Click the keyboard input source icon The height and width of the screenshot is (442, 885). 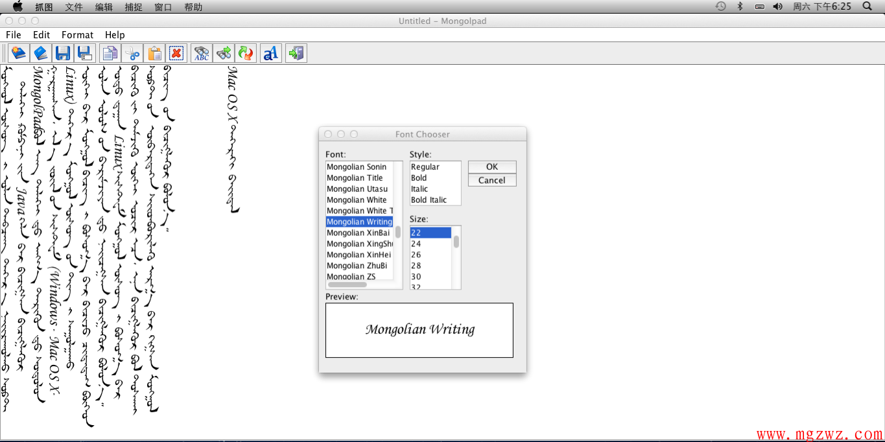click(759, 6)
